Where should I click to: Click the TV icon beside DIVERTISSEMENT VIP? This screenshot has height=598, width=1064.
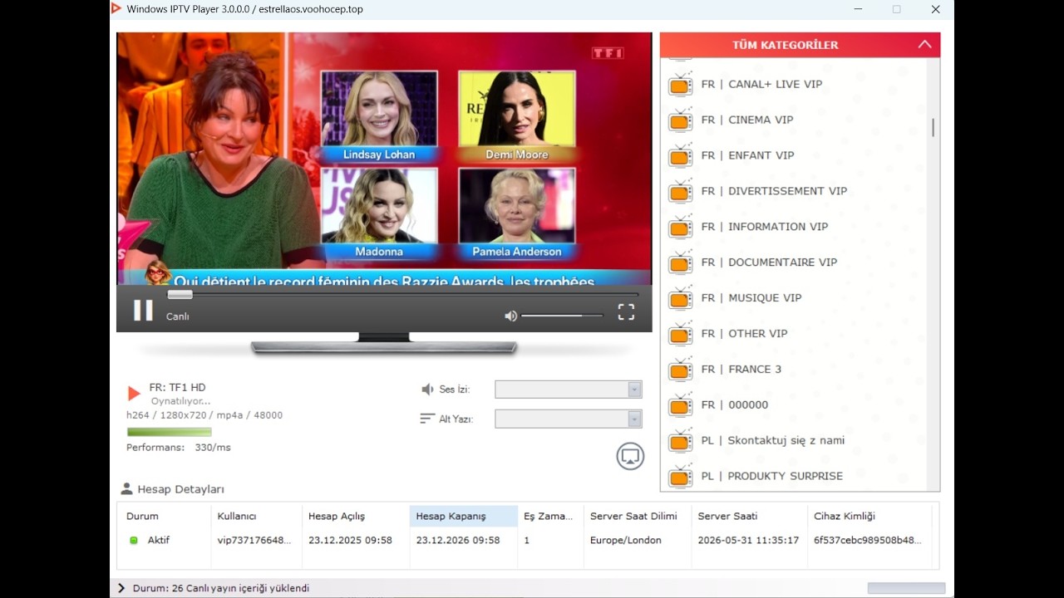(x=680, y=192)
